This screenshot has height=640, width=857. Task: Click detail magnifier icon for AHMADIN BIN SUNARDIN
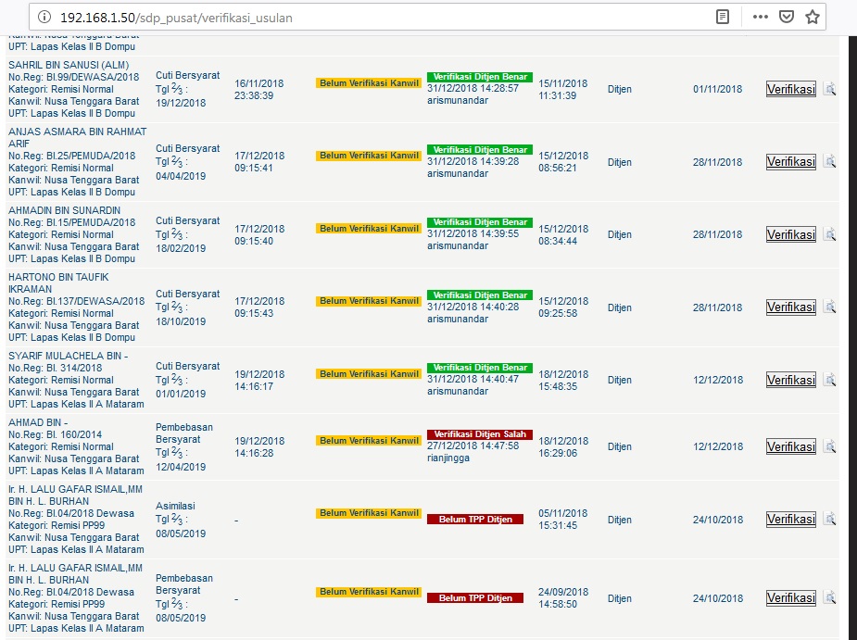coord(829,234)
